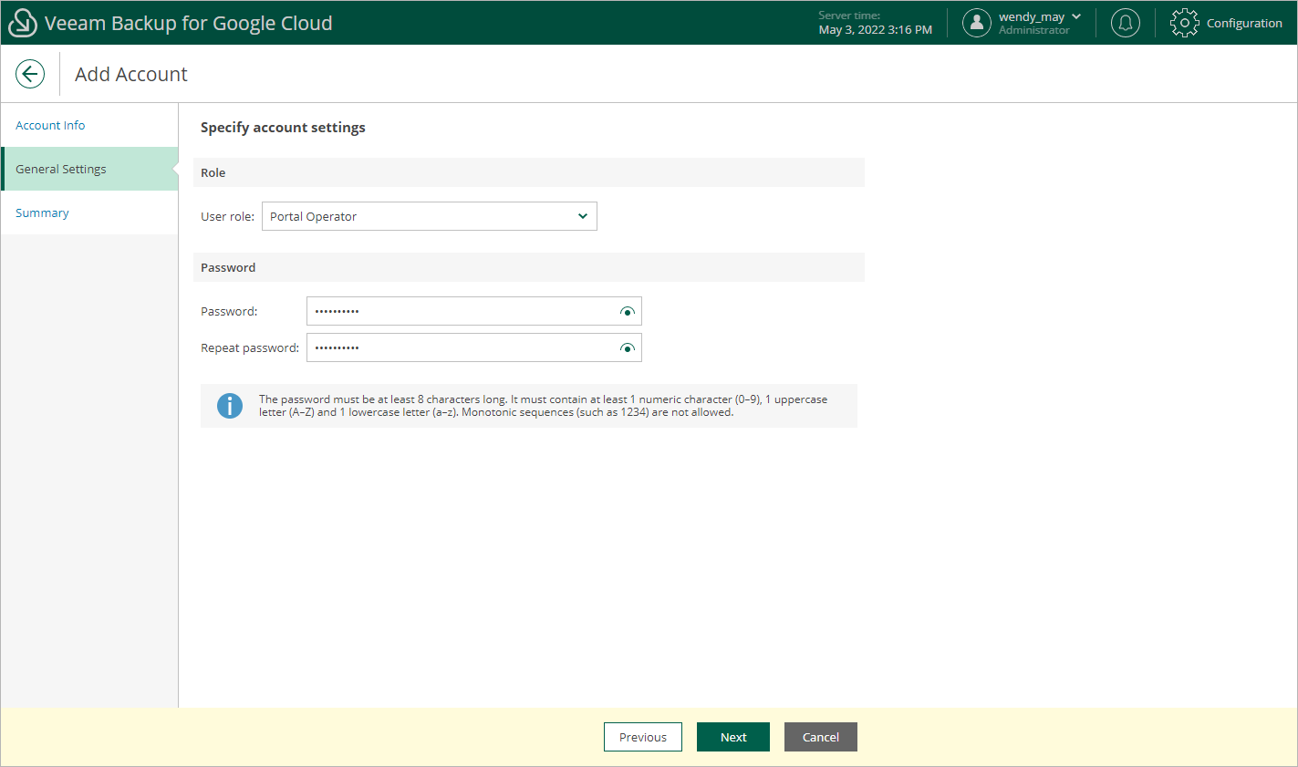Click the password requirements info text

point(544,406)
